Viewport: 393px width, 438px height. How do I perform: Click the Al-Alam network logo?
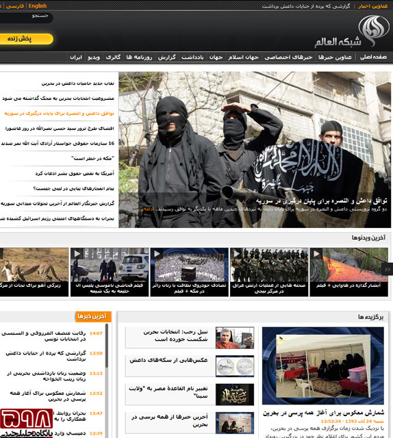352,31
